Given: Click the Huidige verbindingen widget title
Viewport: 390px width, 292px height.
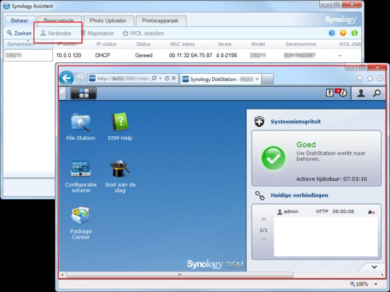Looking at the screenshot, I should coord(300,195).
